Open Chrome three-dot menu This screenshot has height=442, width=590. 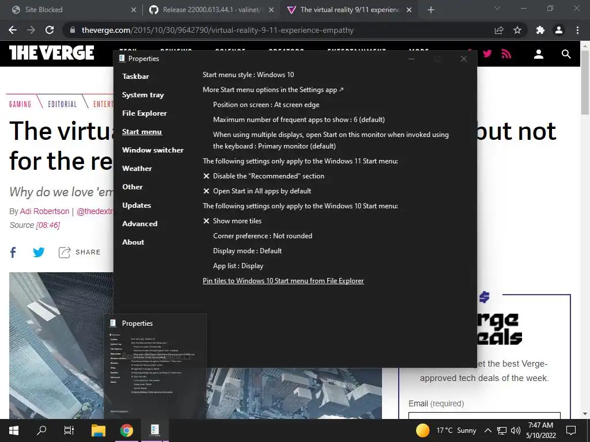pyautogui.click(x=577, y=30)
